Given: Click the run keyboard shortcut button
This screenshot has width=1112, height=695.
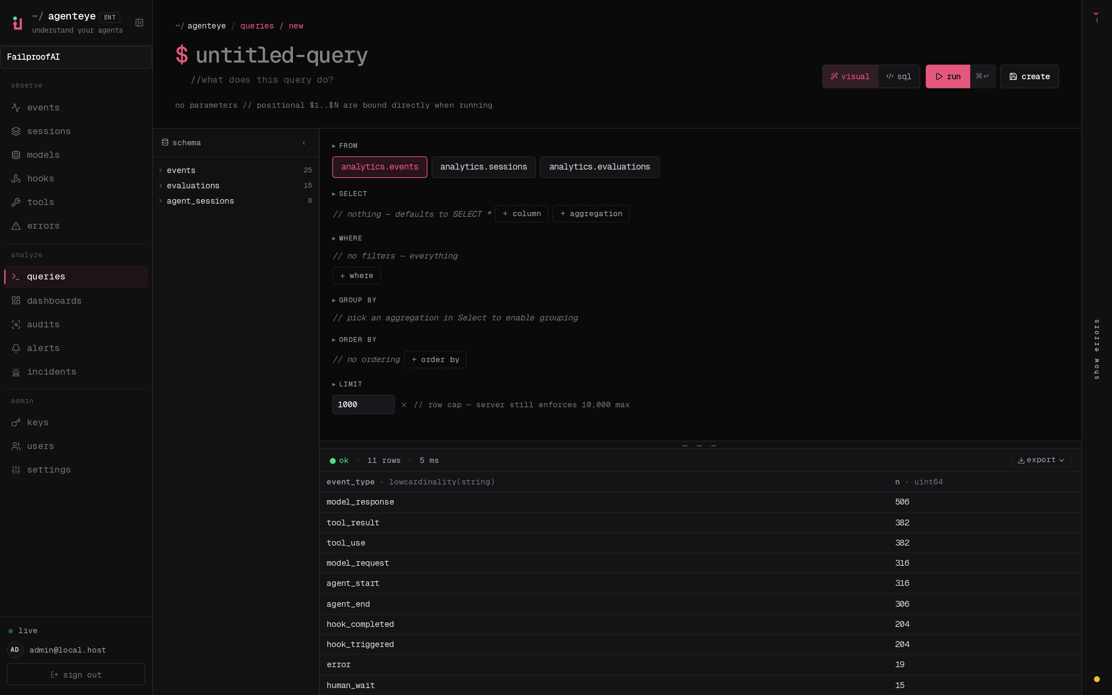Looking at the screenshot, I should click(x=982, y=76).
